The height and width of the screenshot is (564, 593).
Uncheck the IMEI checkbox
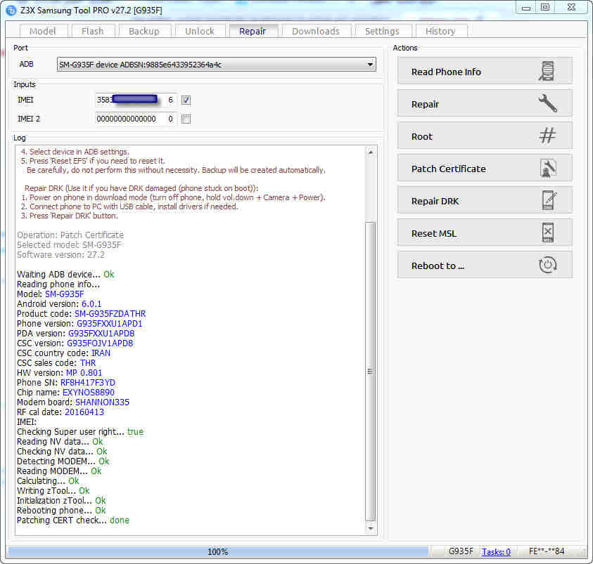tap(186, 100)
